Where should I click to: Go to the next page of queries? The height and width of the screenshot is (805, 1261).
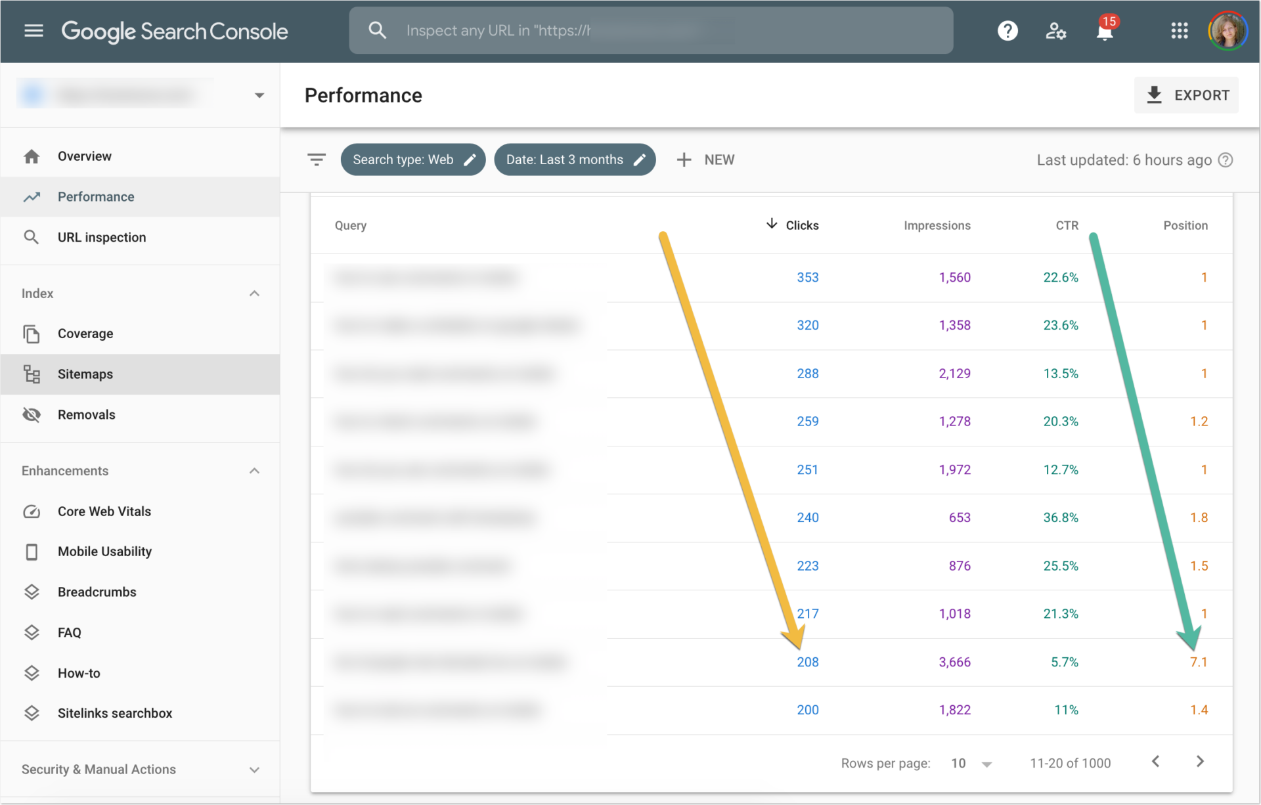1200,762
